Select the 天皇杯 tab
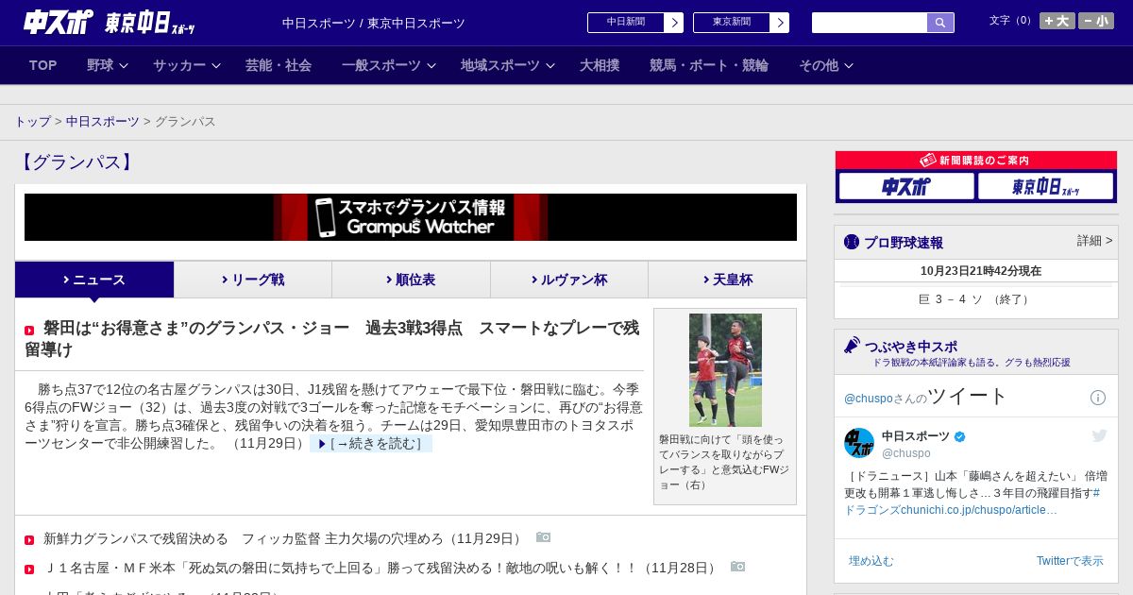The width and height of the screenshot is (1133, 595). [x=727, y=280]
